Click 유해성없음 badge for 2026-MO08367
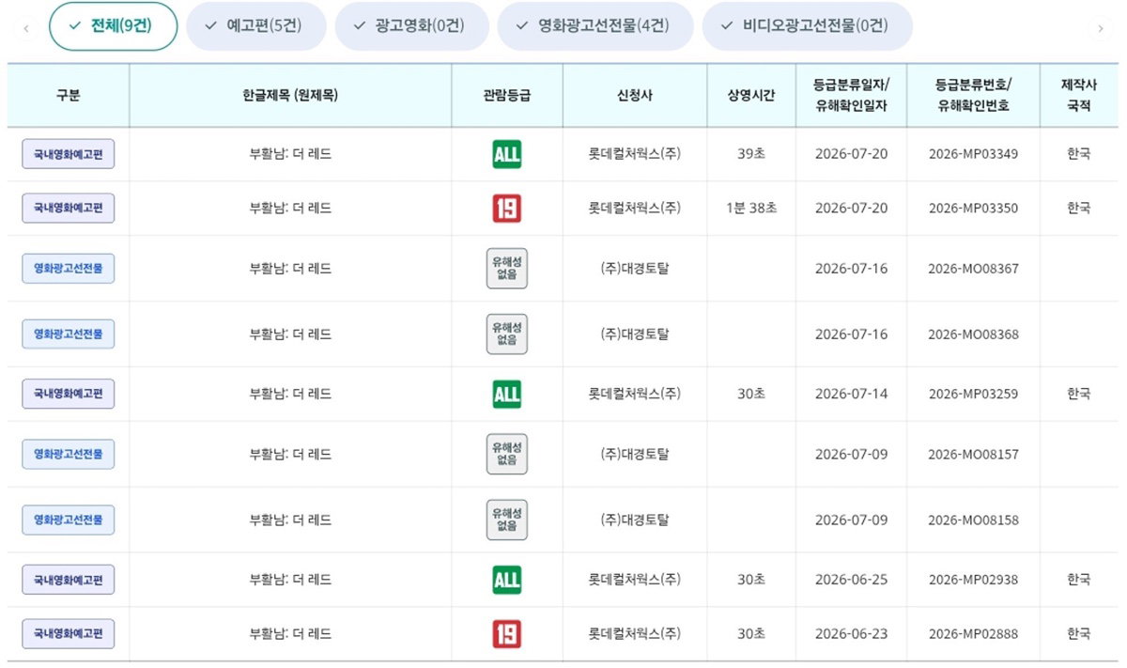 pyautogui.click(x=506, y=269)
